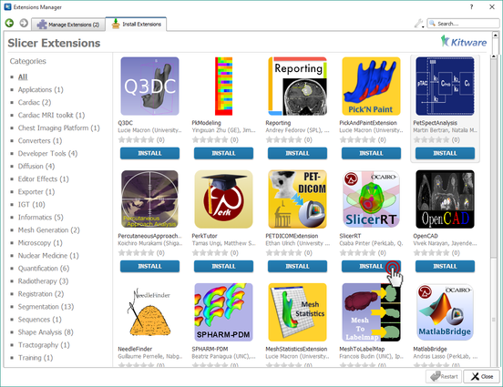Click the Pick'N Paint extension icon
The width and height of the screenshot is (503, 387).
pos(371,86)
